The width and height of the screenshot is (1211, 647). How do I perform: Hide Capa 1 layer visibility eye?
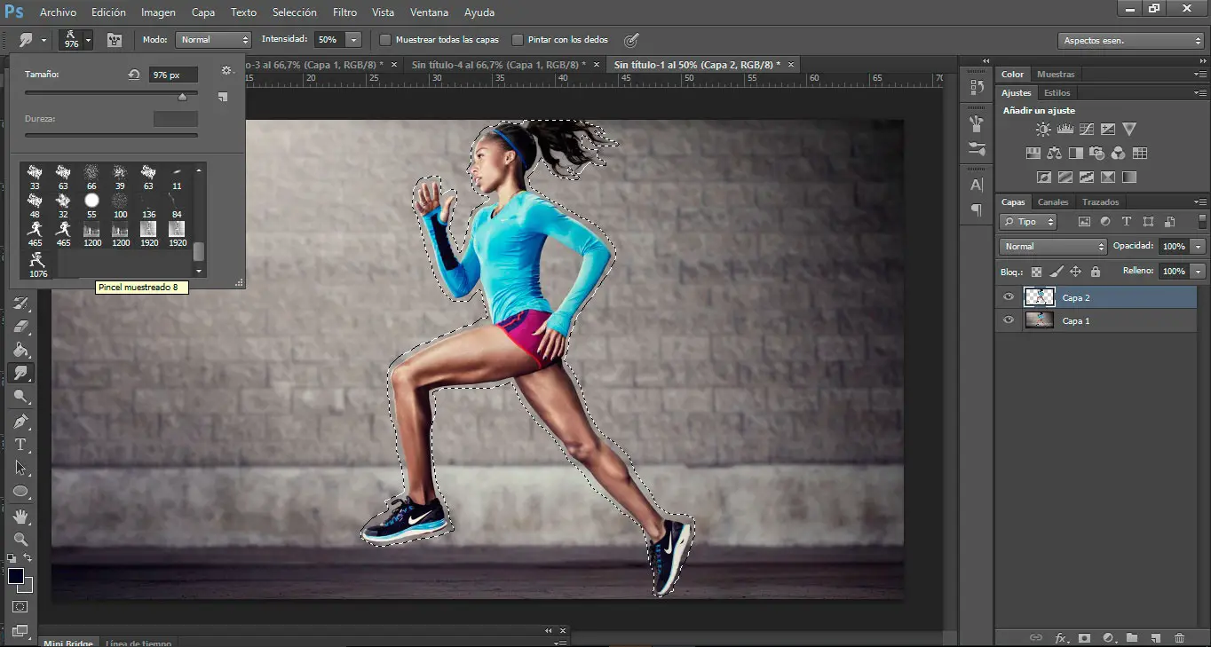(x=1008, y=320)
